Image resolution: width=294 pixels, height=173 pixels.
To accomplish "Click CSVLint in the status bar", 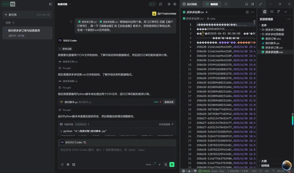I will (204, 171).
